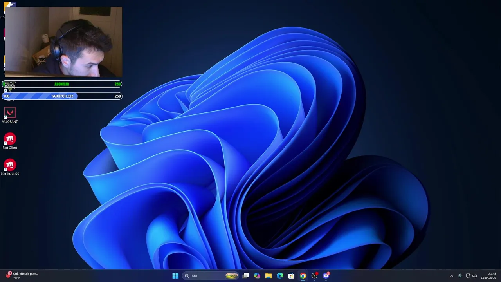Screen dimensions: 501x282
Task: Launch Microsoft 365 from the taskbar
Action: coord(257,276)
